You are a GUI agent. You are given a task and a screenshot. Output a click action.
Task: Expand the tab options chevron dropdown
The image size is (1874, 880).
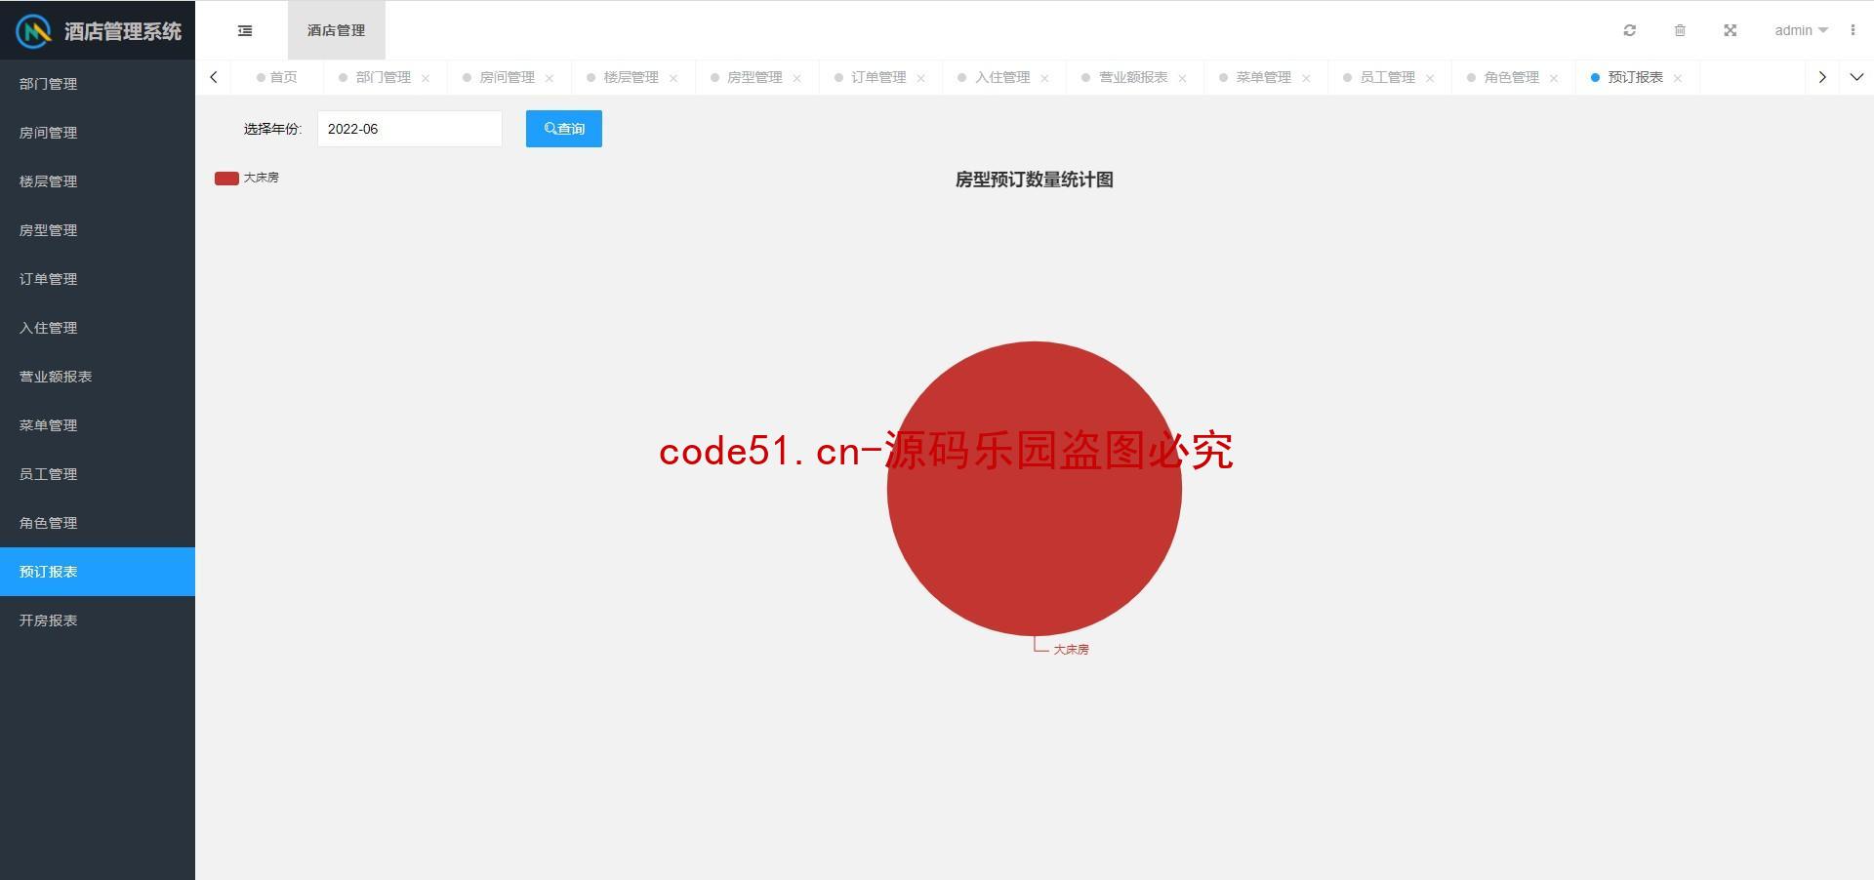(x=1856, y=77)
